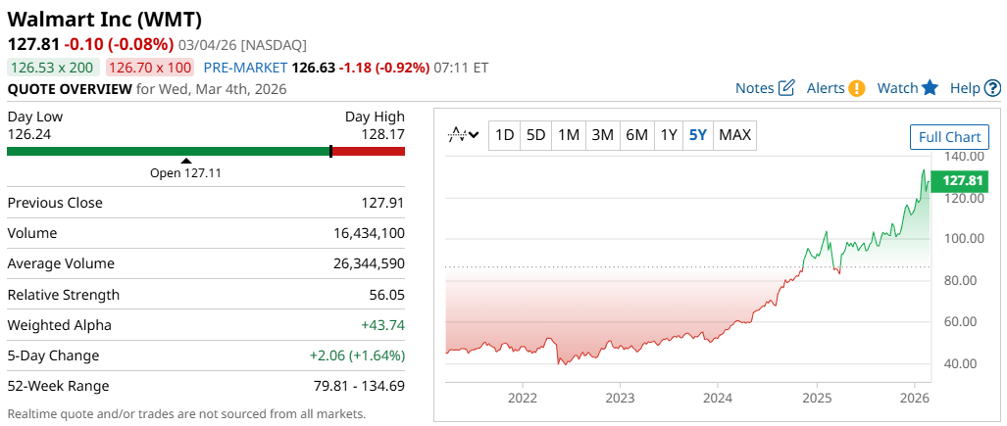The image size is (1007, 426).
Task: Click the Open 127.11 marker triangle
Action: coord(186,161)
